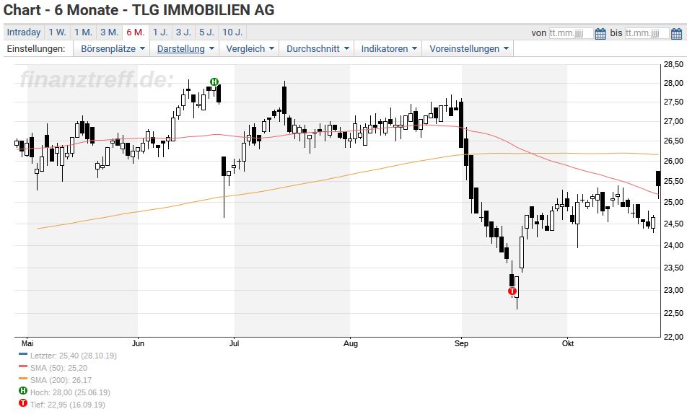Open the Voreinstellungen dropdown

tap(468, 48)
